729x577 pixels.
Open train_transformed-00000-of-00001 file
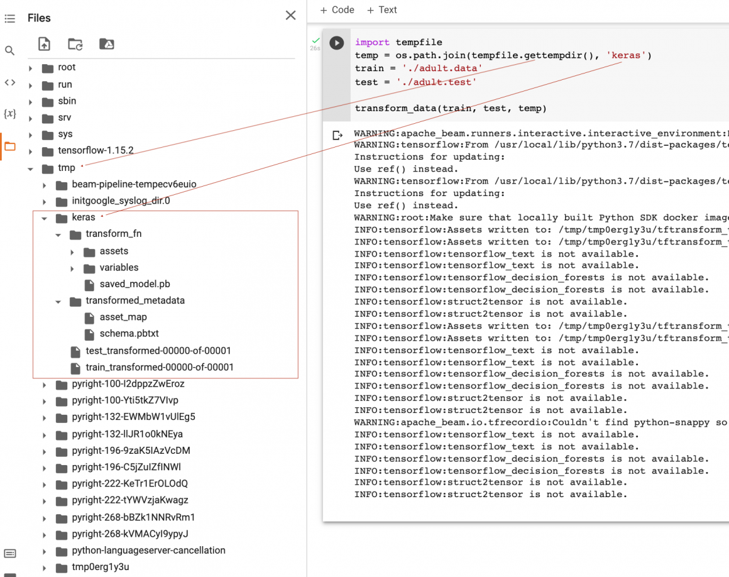159,367
